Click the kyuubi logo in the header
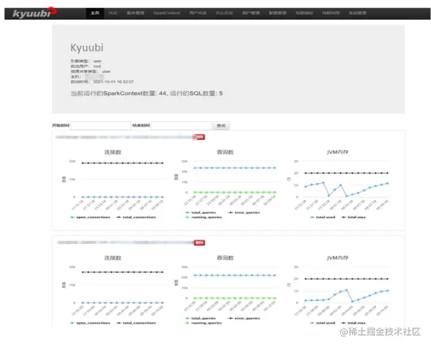Screen dimensions: 431x347 pyautogui.click(x=35, y=13)
